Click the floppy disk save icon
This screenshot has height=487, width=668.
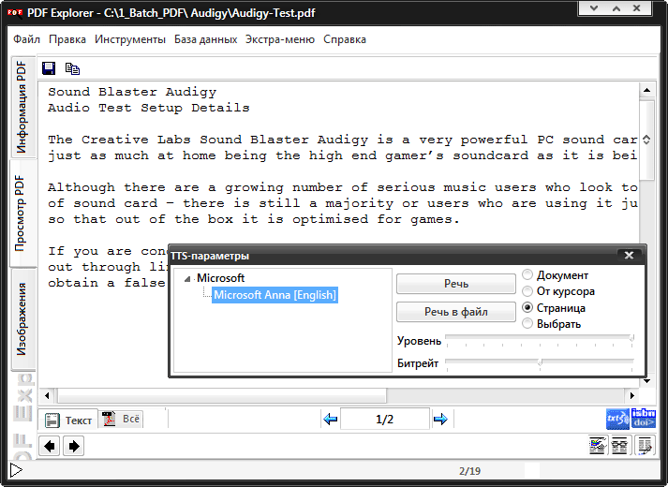coord(49,68)
